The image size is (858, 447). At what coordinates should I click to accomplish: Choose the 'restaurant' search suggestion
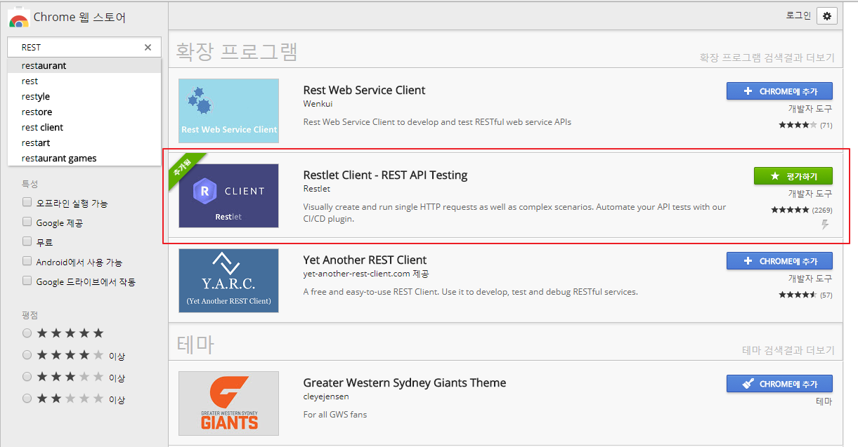click(x=84, y=65)
